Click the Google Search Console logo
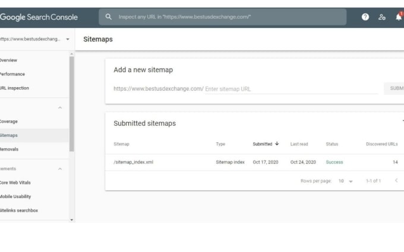 pos(39,17)
